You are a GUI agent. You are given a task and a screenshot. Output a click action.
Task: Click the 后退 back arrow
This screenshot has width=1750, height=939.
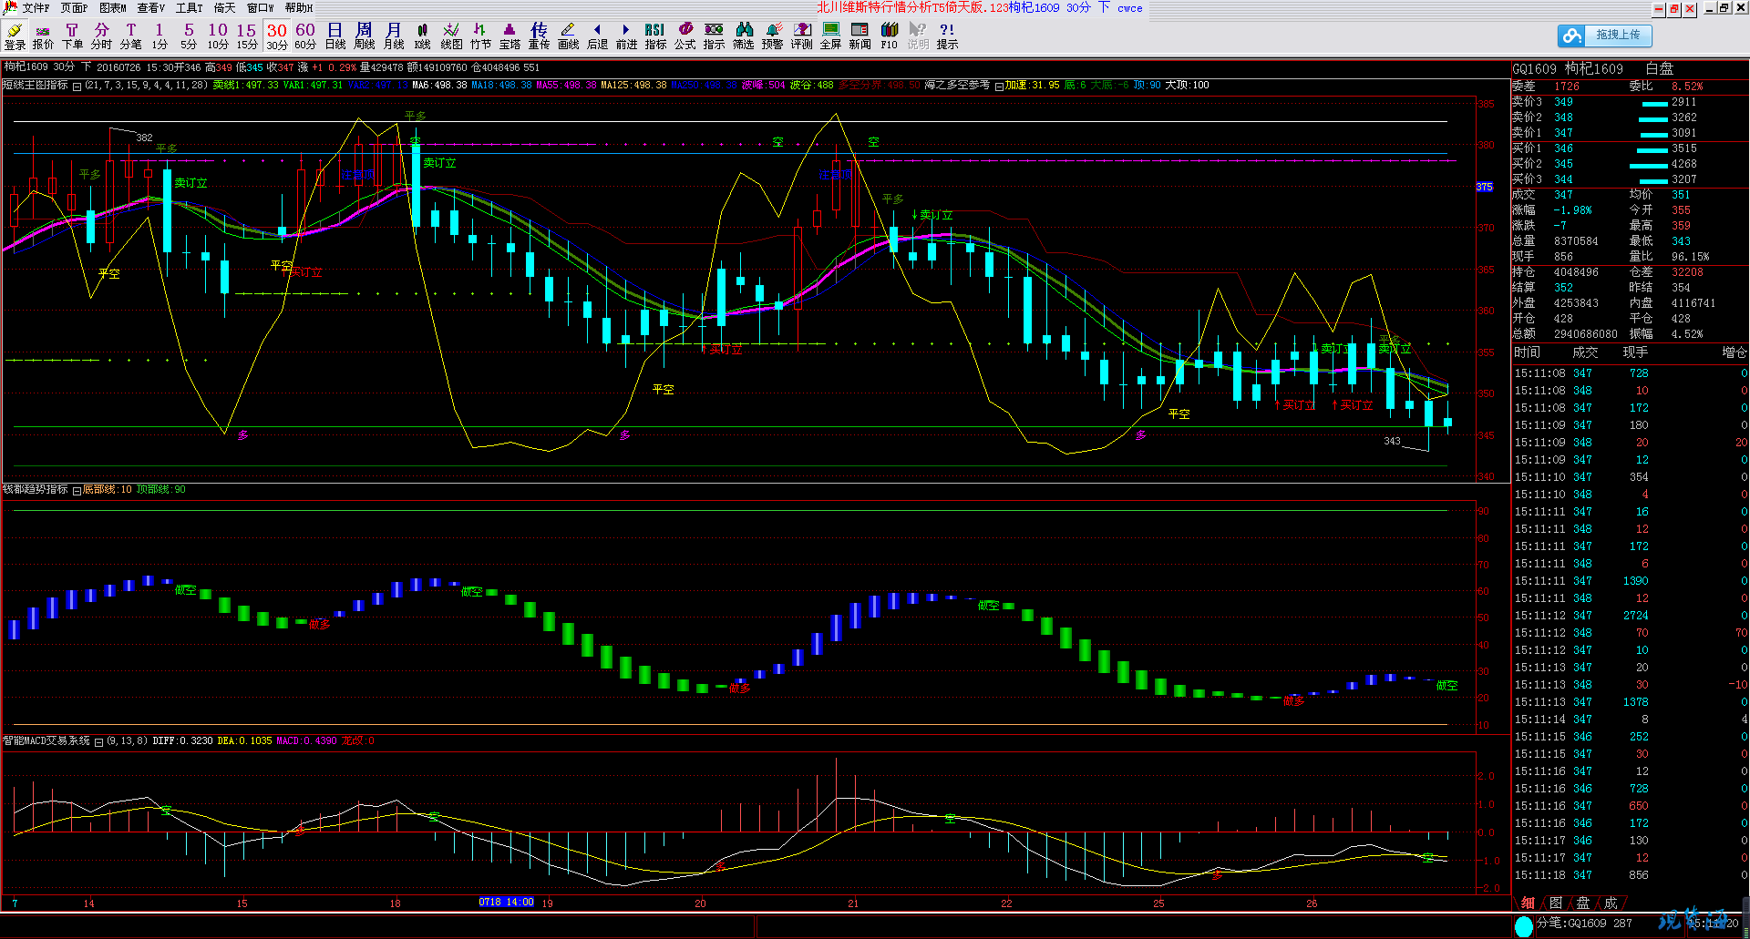[597, 36]
